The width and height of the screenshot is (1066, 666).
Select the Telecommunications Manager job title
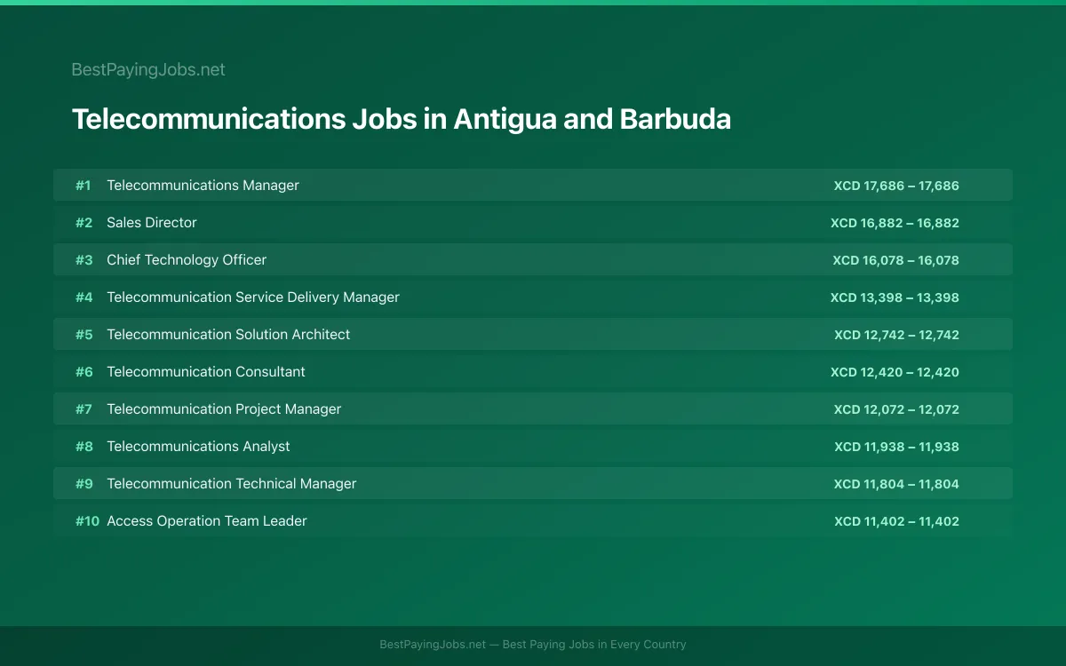coord(203,186)
